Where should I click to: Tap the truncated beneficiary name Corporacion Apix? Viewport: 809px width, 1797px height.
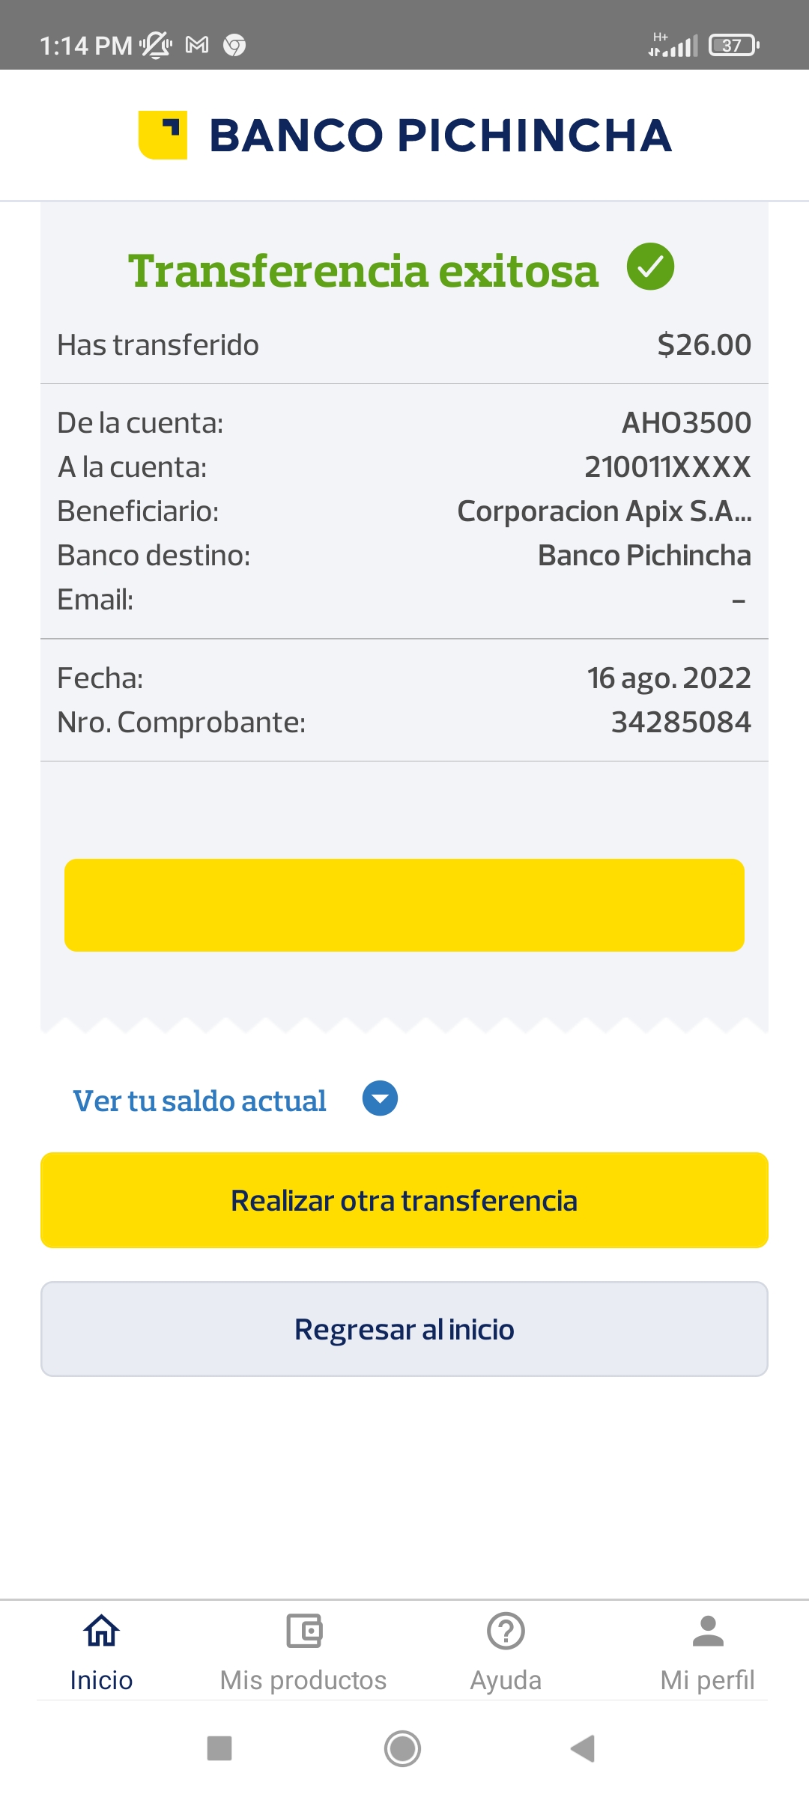click(x=604, y=511)
